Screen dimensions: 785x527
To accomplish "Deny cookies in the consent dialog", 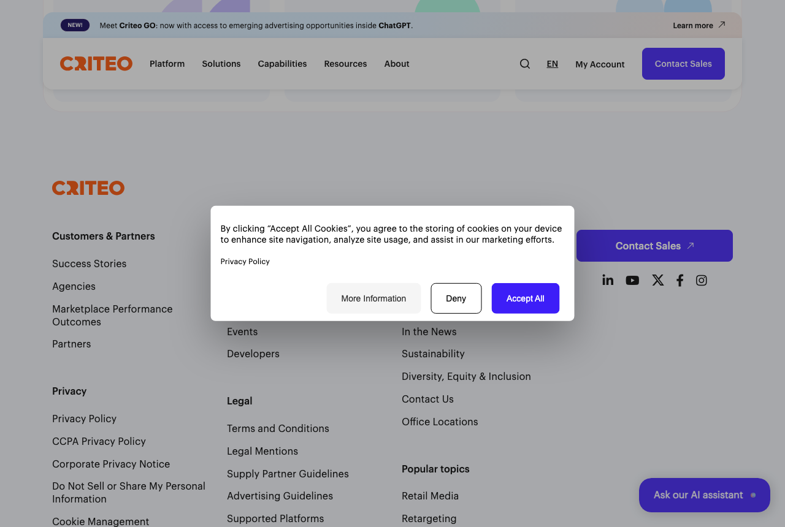I will tap(456, 298).
